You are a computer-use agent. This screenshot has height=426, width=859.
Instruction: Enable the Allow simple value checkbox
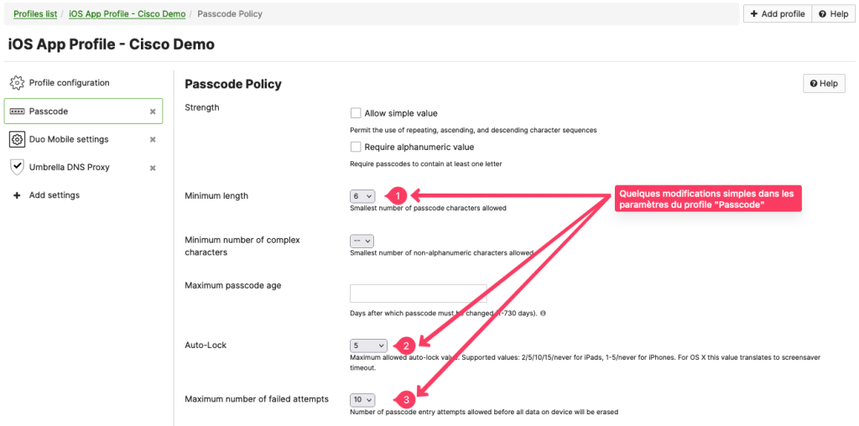[356, 113]
